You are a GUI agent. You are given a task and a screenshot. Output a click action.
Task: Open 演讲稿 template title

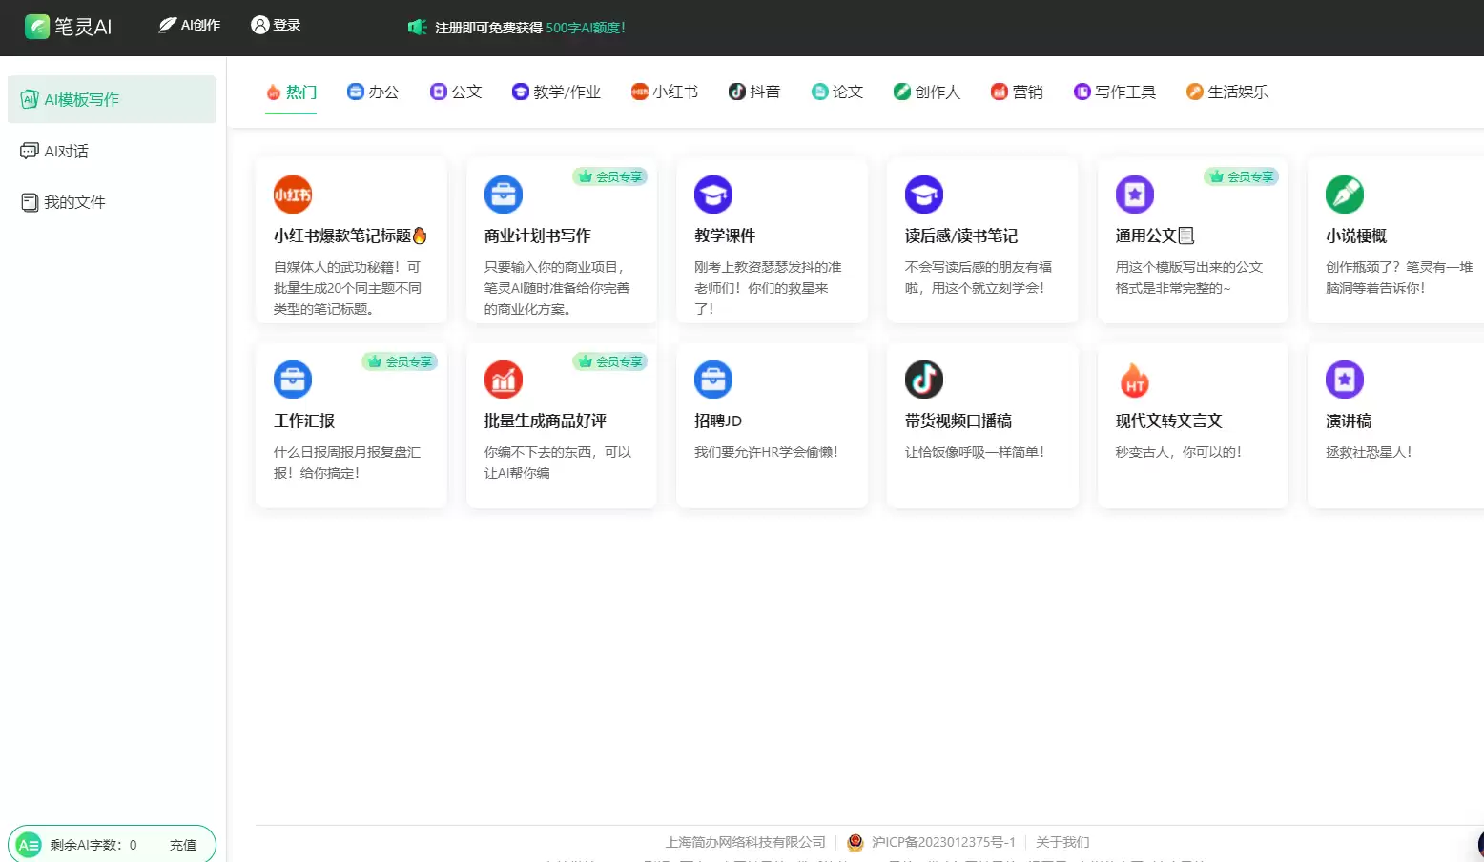[x=1349, y=421]
